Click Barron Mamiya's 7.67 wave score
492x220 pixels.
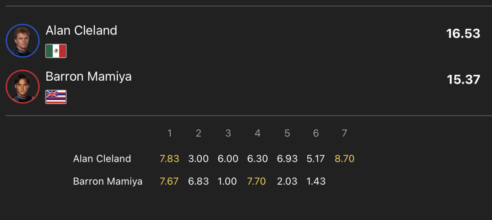[169, 181]
